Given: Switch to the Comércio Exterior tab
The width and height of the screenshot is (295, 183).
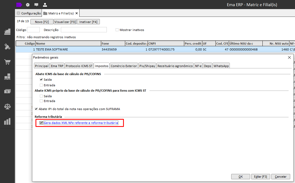Looking at the screenshot, I should [x=124, y=66].
